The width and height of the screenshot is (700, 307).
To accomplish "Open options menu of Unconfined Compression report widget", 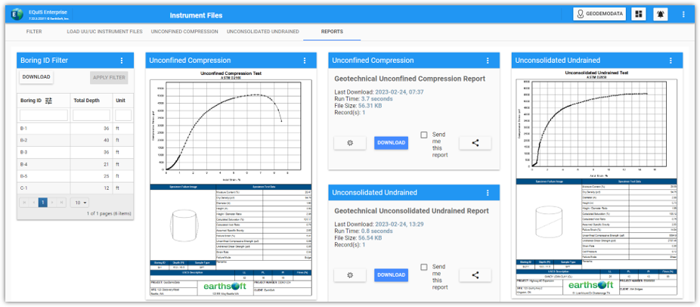I will click(x=488, y=60).
